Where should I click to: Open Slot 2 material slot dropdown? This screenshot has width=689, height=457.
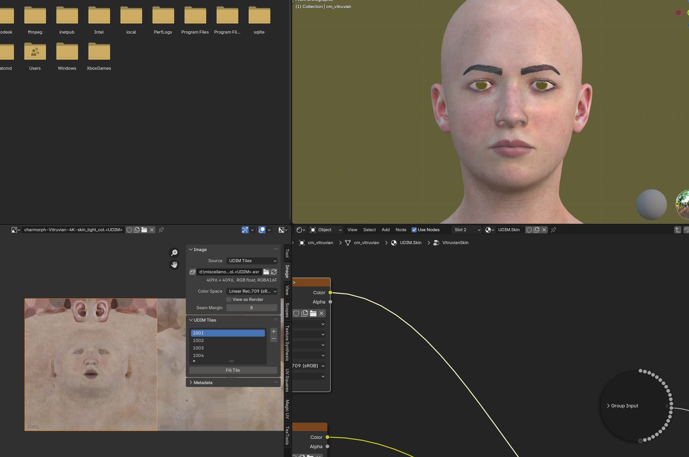(x=467, y=230)
